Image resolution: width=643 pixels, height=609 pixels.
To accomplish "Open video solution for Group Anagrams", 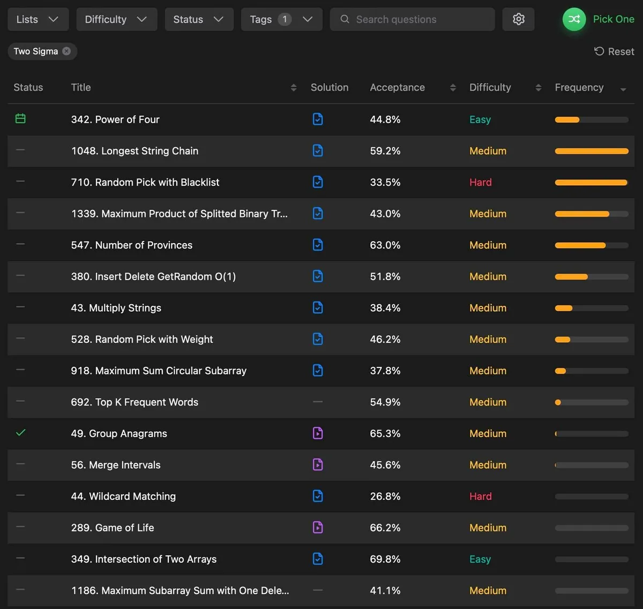I will 318,433.
